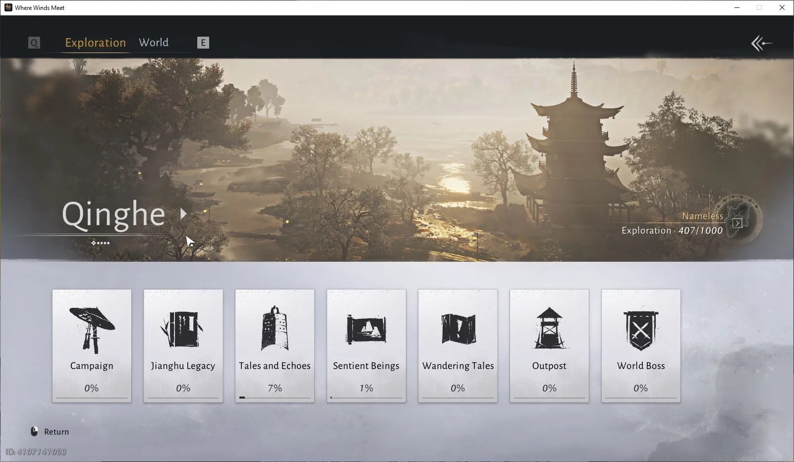794x462 pixels.
Task: Close the Where Winds Meet window
Action: click(x=782, y=7)
